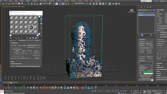This screenshot has height=94, width=167.
Task: Open the Curve Editor
Action: tap(103, 4)
